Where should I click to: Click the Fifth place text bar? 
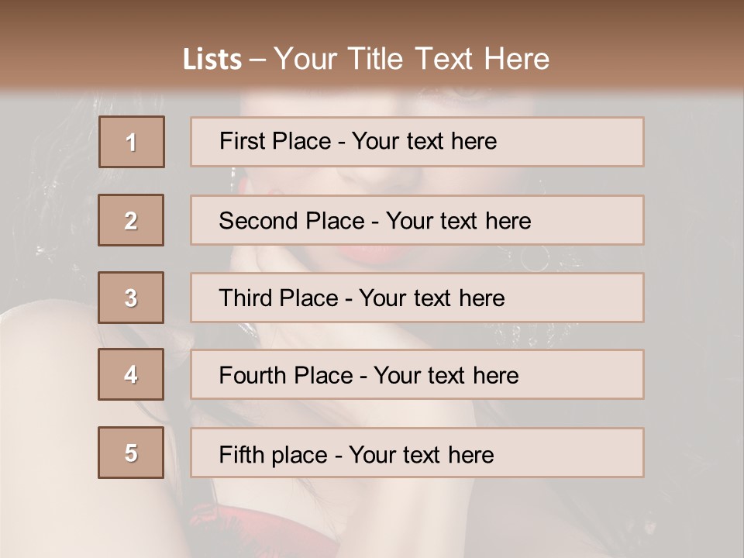click(417, 452)
